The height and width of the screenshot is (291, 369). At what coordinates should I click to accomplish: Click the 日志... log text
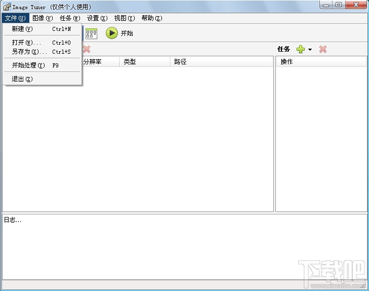pyautogui.click(x=13, y=220)
